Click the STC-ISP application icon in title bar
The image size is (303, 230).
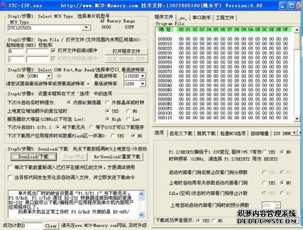(x=3, y=5)
